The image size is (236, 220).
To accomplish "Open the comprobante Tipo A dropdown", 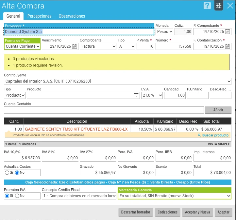I will (x=126, y=46).
